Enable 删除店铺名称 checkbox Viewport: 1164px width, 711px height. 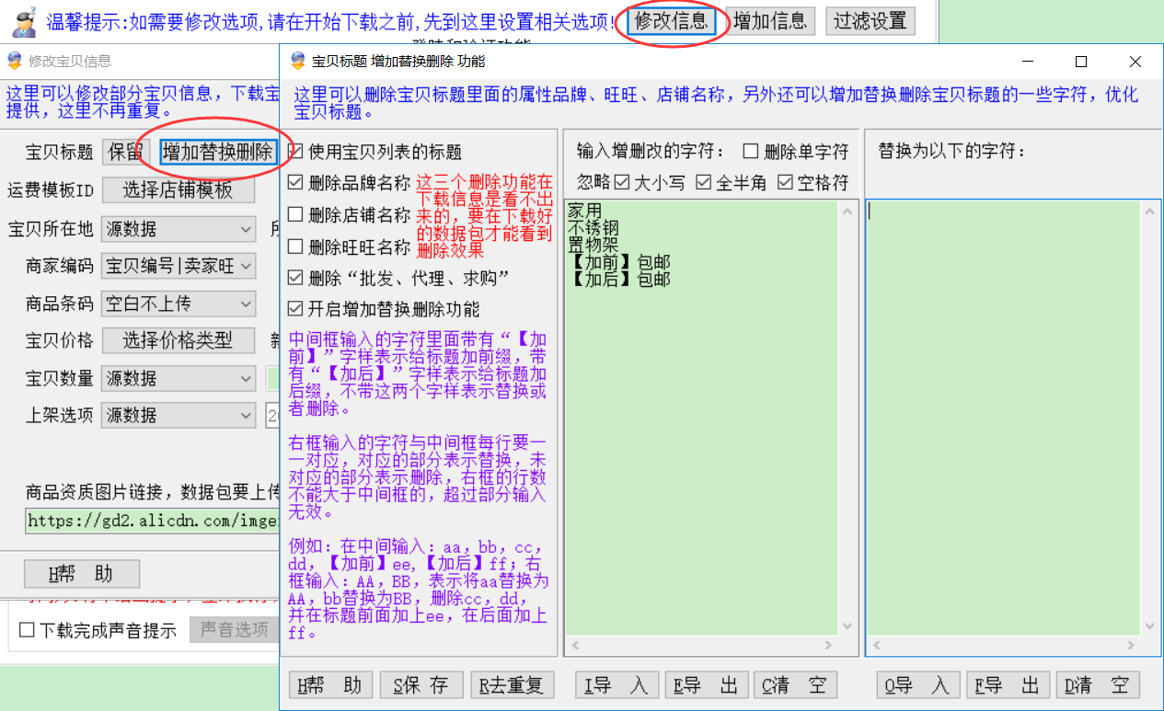pos(295,214)
